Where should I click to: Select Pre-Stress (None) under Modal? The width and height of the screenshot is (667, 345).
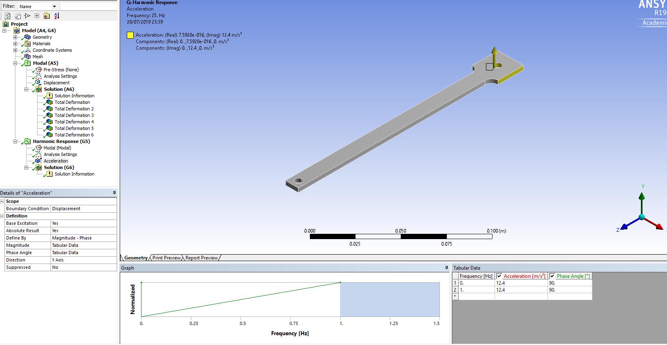[x=61, y=70]
